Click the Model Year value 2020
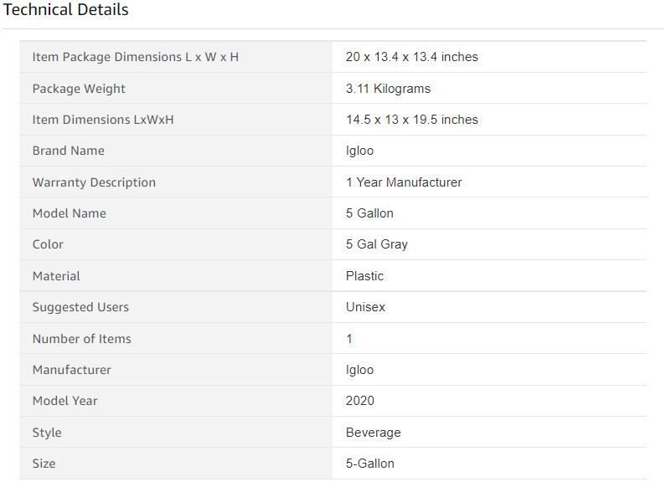This screenshot has height=492, width=671. tap(360, 401)
